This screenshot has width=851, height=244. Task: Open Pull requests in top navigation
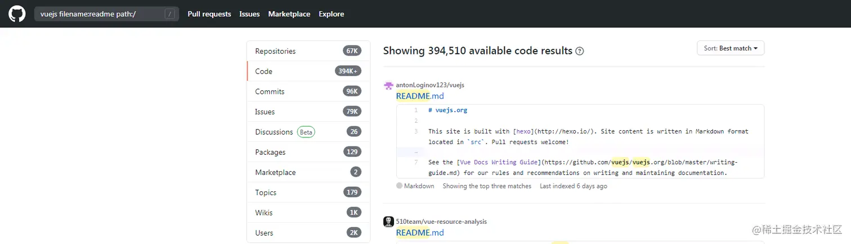click(209, 14)
